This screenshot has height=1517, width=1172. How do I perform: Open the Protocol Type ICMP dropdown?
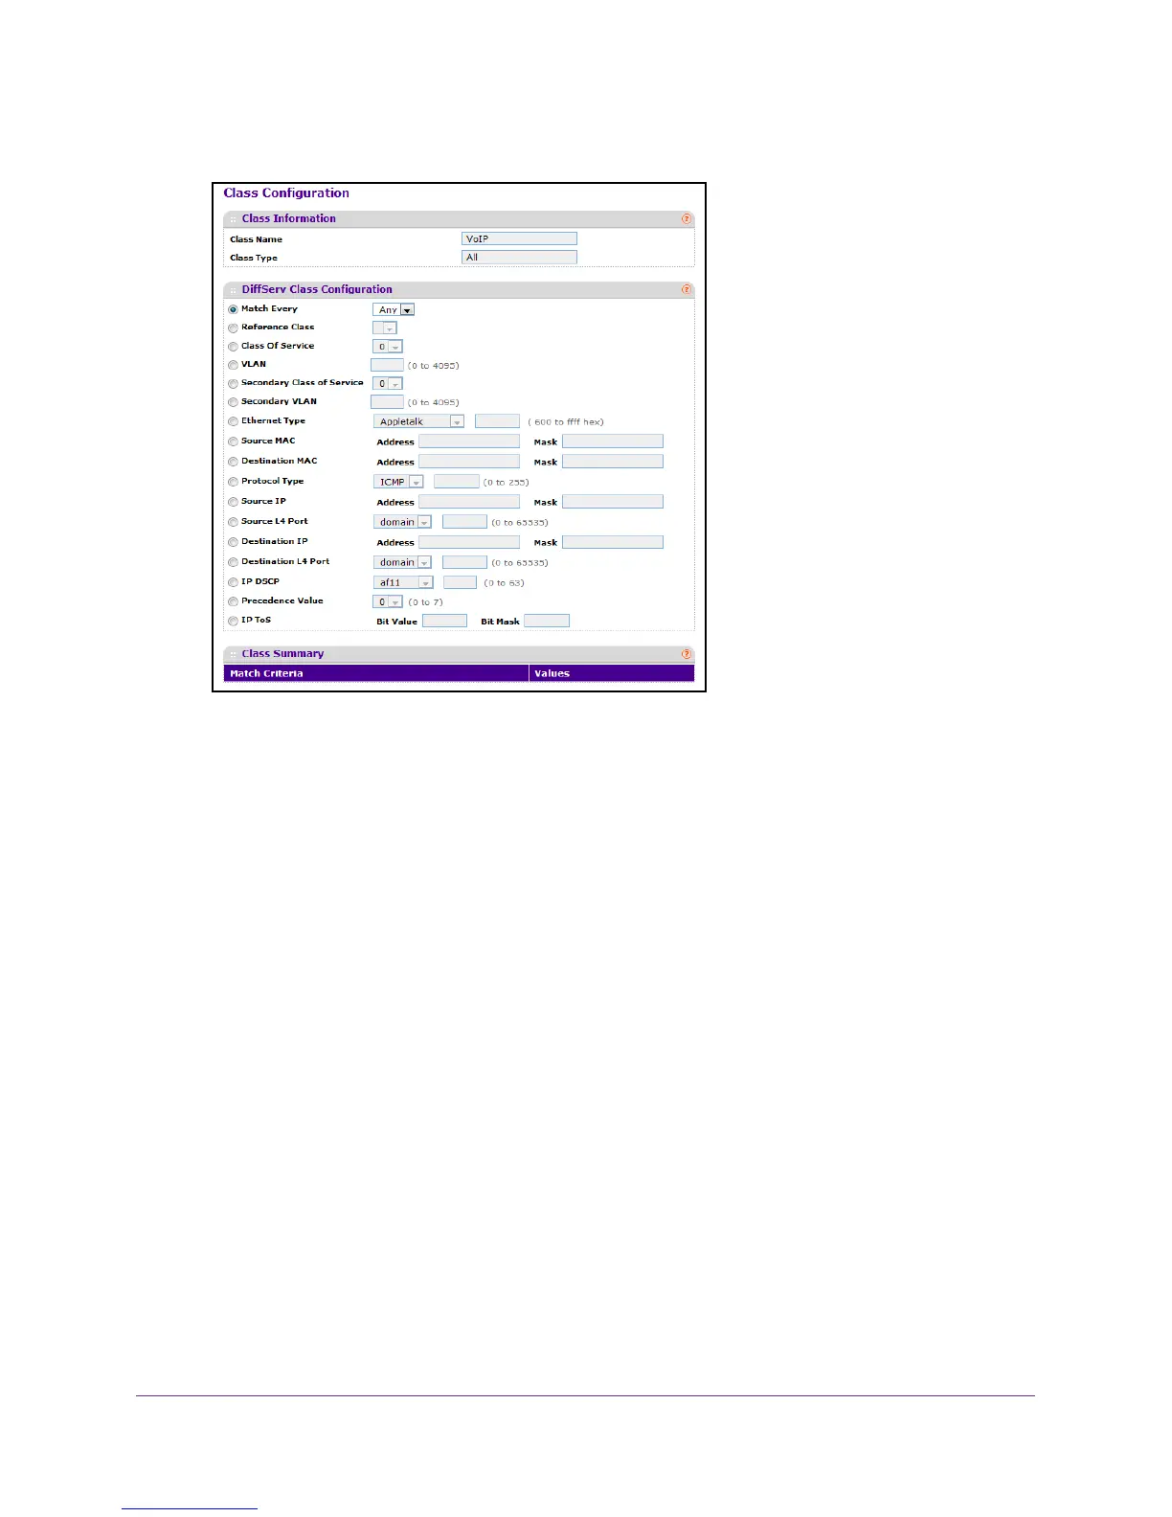point(398,482)
